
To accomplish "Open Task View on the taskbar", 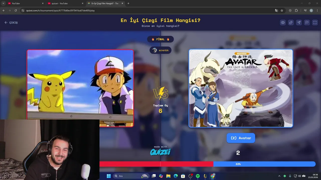I will [x=154, y=176].
